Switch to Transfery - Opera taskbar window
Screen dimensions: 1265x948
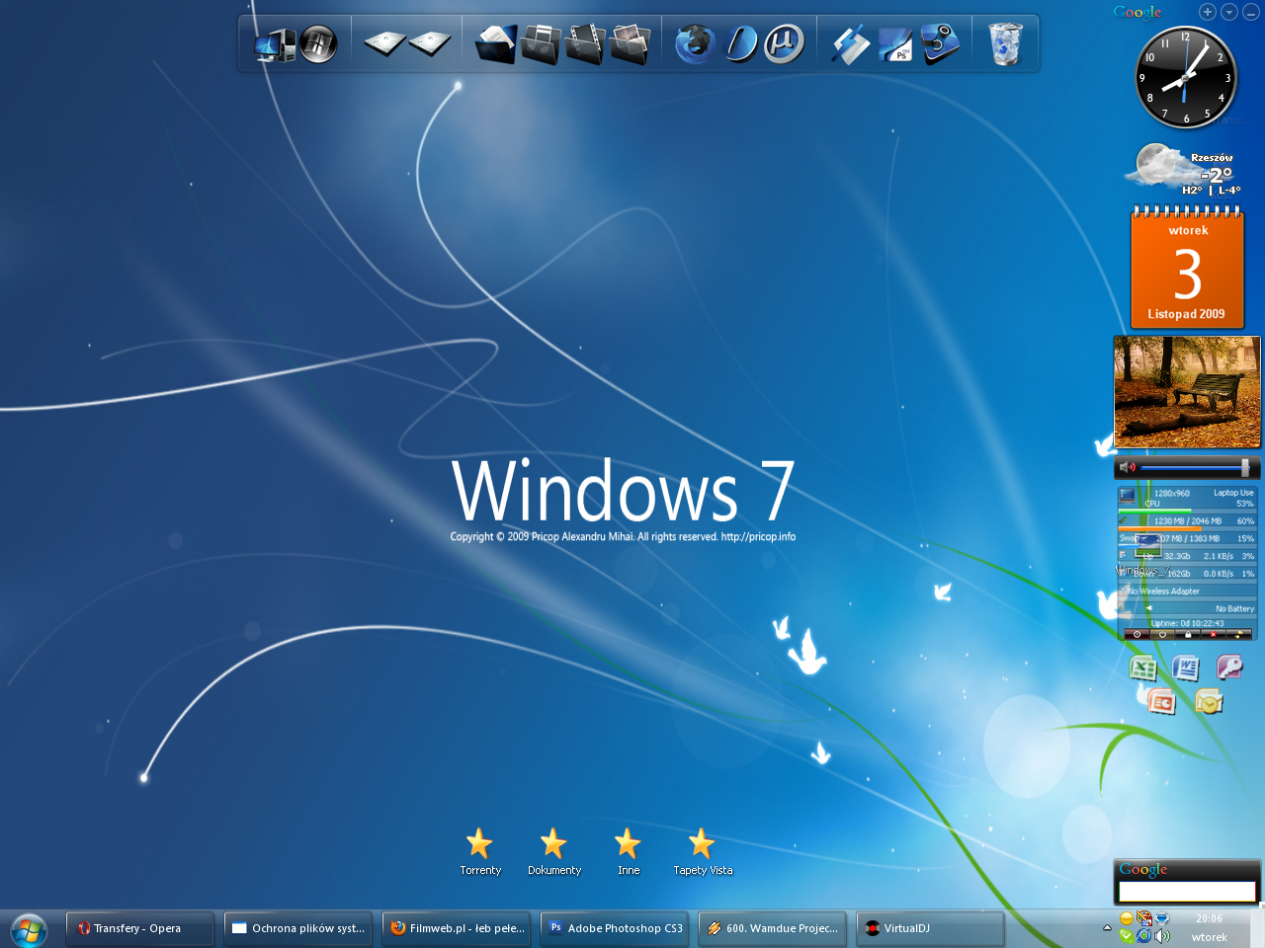[139, 928]
